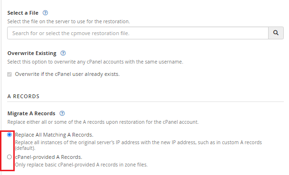289x175 pixels.
Task: Toggle the overwrite cPanel user checkbox
Action: [x=9, y=74]
